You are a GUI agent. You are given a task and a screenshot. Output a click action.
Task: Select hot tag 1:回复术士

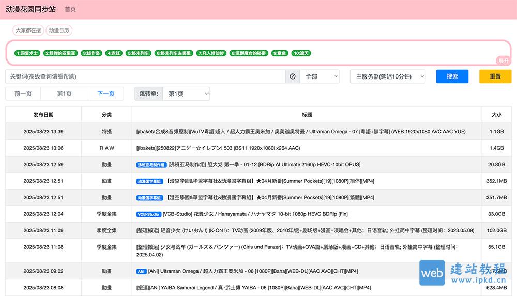(27, 53)
